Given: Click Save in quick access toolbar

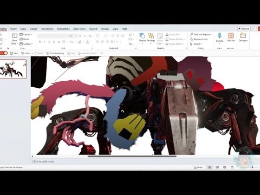Looking at the screenshot, I should point(14,53).
